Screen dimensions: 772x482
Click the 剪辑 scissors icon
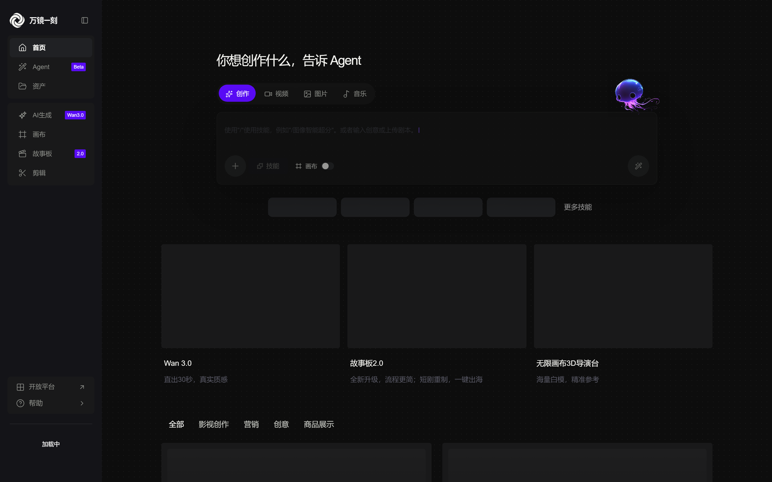click(23, 173)
